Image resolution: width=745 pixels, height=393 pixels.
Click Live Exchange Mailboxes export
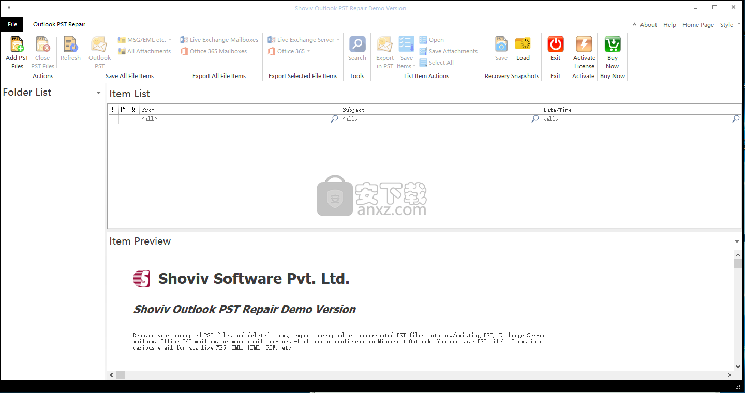219,40
